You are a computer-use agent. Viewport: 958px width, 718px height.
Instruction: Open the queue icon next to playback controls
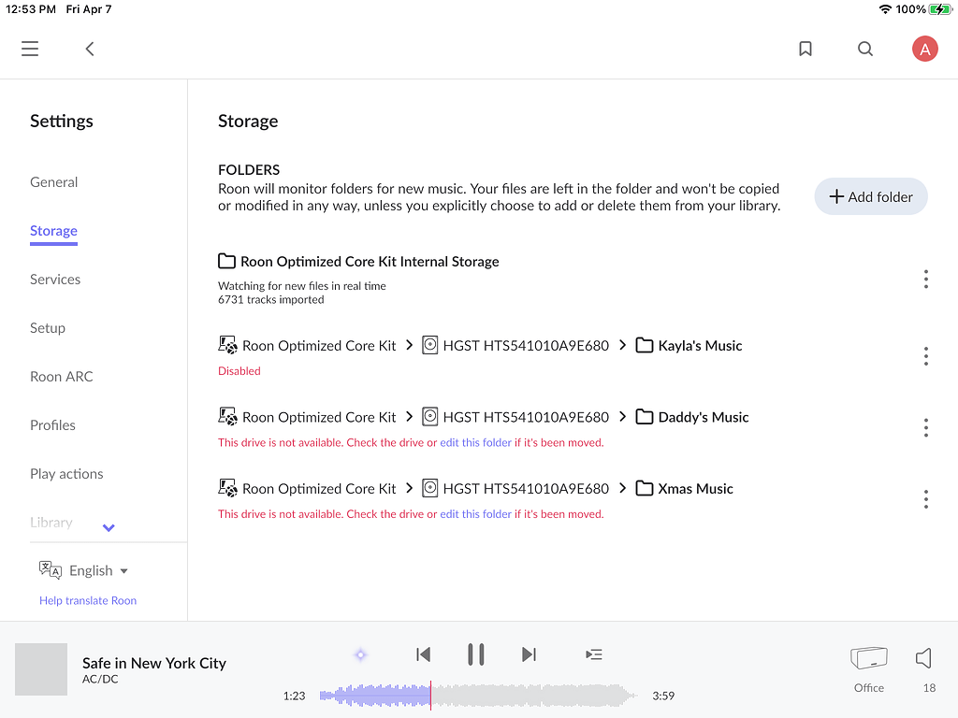tap(594, 654)
